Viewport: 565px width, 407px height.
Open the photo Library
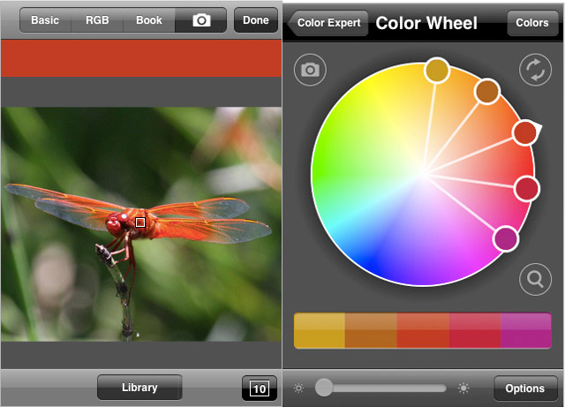tap(139, 388)
